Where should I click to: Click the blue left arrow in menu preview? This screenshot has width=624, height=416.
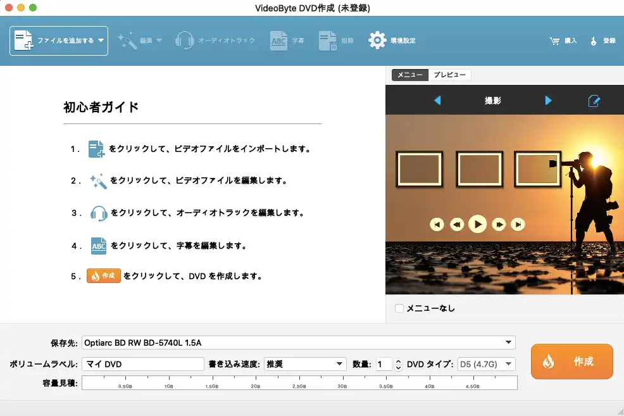tap(438, 100)
